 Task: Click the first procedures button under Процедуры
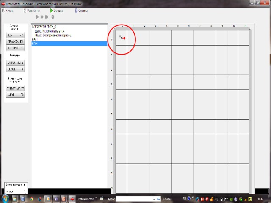pyautogui.click(x=15, y=63)
